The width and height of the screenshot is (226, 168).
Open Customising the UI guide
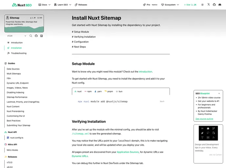16,116
